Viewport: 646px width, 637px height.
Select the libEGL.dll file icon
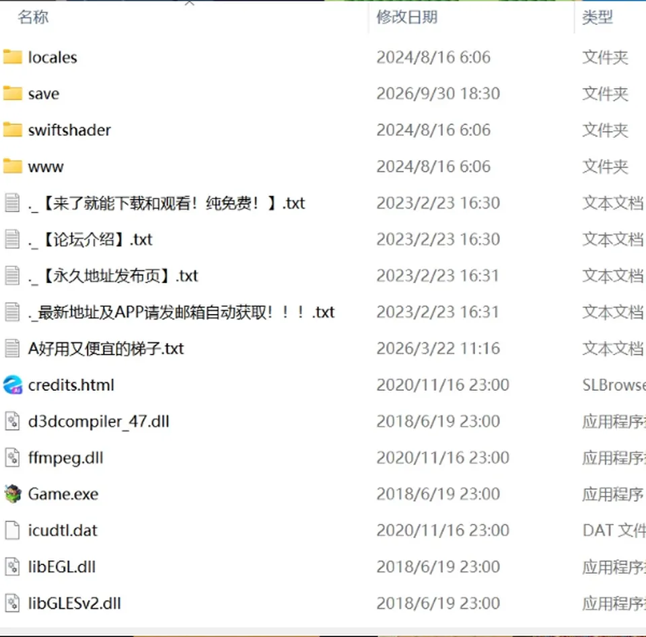point(12,566)
